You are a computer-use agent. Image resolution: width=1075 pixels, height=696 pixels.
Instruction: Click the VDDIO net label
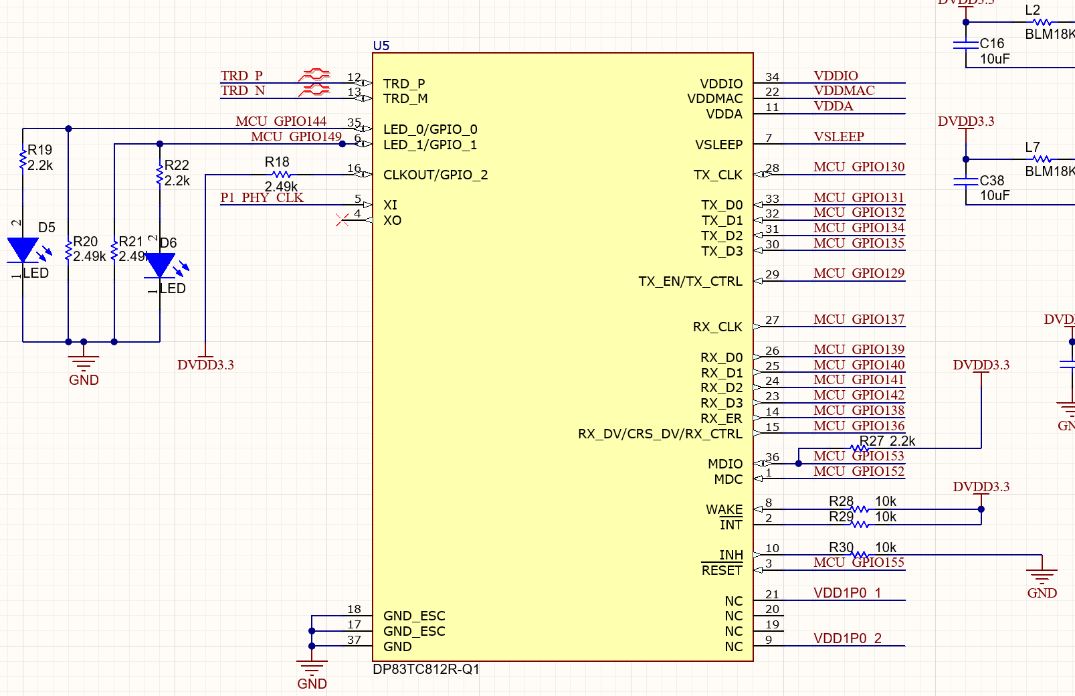coord(836,76)
